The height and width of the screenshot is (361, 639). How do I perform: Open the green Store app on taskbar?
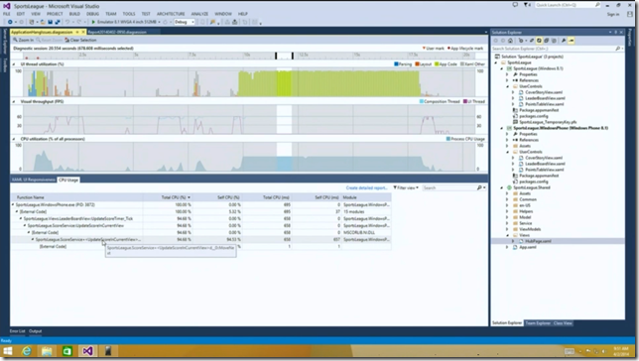point(67,351)
